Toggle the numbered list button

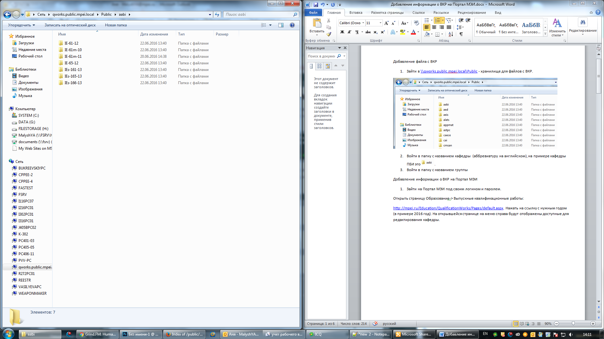[x=437, y=20]
